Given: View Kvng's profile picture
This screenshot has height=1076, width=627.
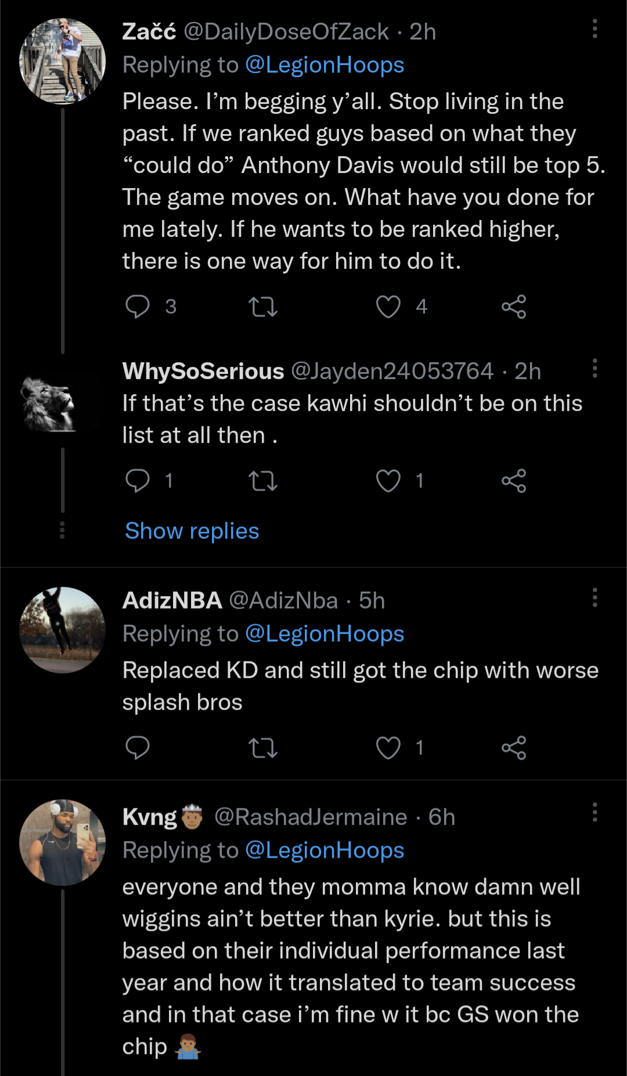Looking at the screenshot, I should [63, 843].
